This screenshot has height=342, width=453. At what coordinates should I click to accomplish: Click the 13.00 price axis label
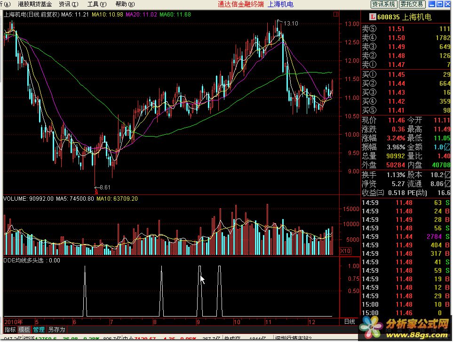(352, 24)
